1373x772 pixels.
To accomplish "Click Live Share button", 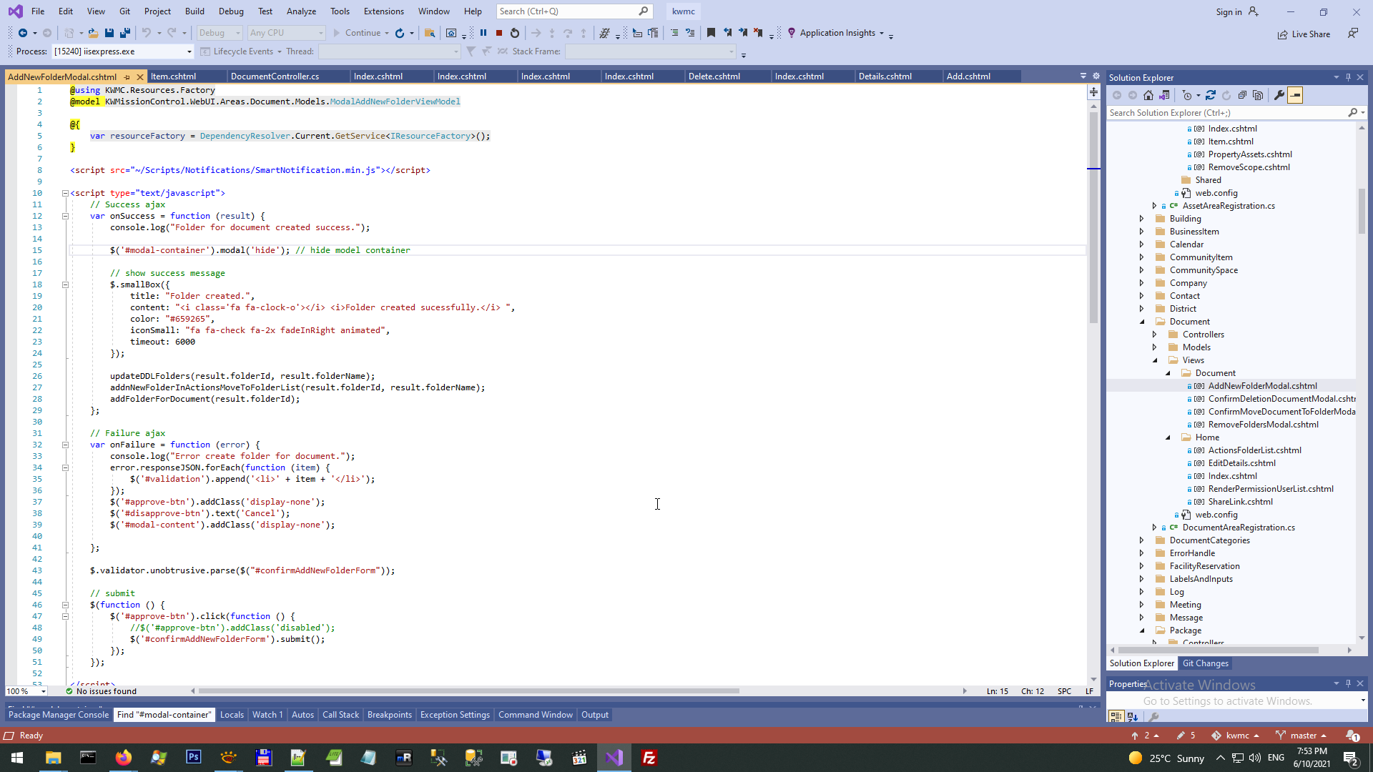I will pos(1304,34).
